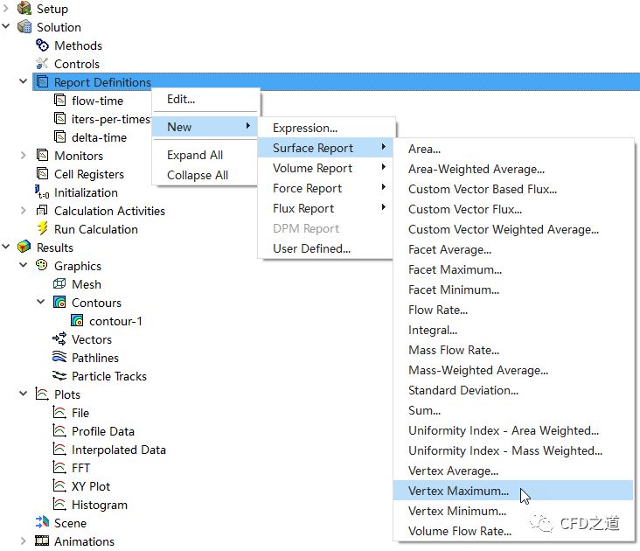This screenshot has height=551, width=640.
Task: Collapse the Report Definitions tree node
Action: [x=24, y=82]
